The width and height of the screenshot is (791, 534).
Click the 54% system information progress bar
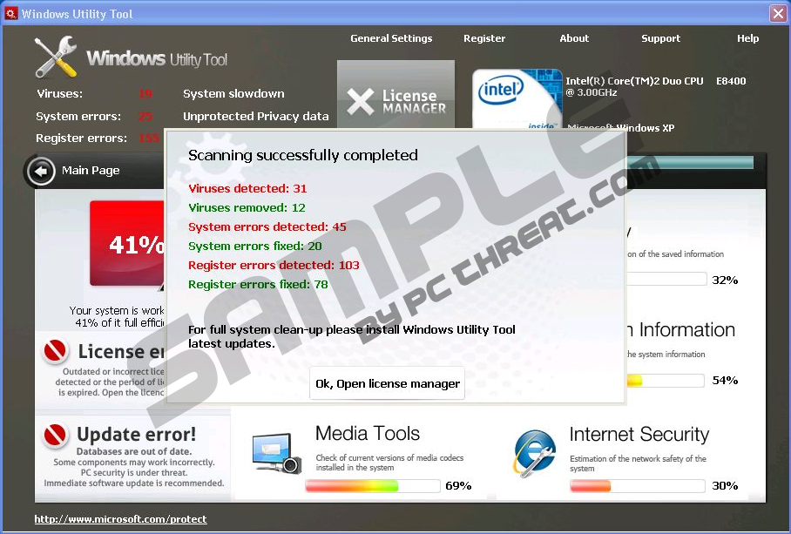[666, 380]
